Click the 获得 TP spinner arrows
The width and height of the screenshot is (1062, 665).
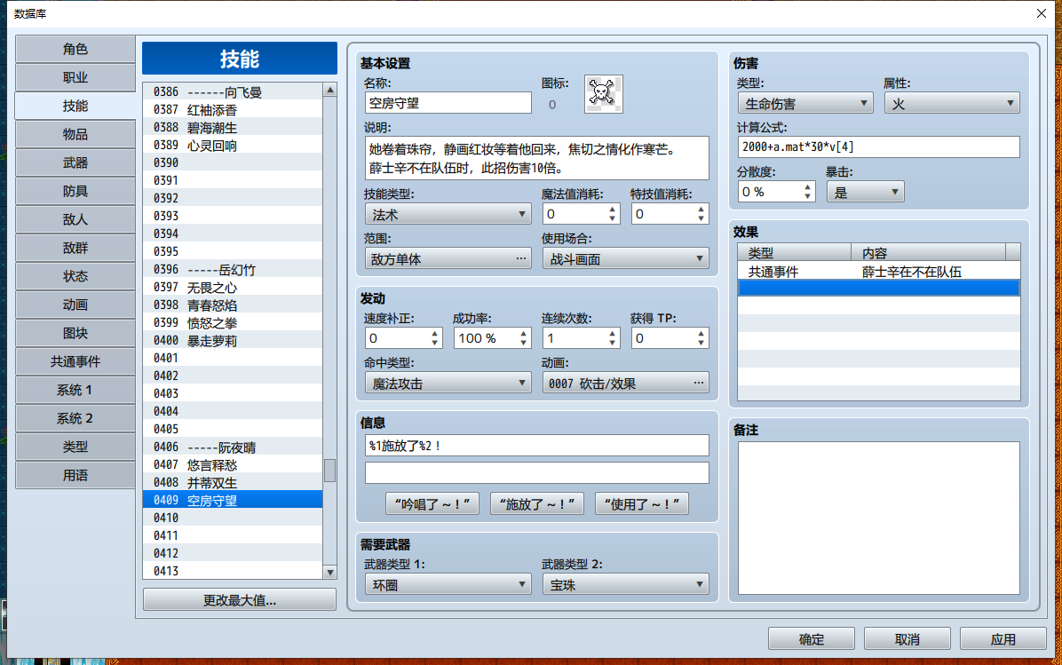pyautogui.click(x=701, y=338)
